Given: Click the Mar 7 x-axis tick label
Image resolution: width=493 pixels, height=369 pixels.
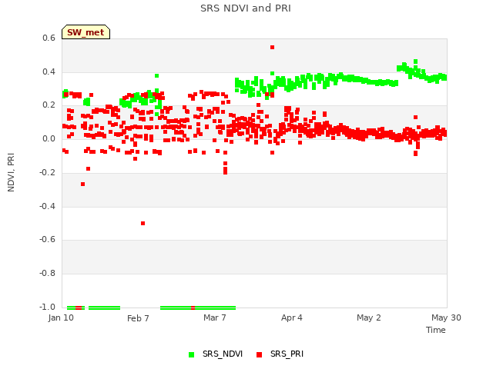Looking at the screenshot, I should [215, 317].
